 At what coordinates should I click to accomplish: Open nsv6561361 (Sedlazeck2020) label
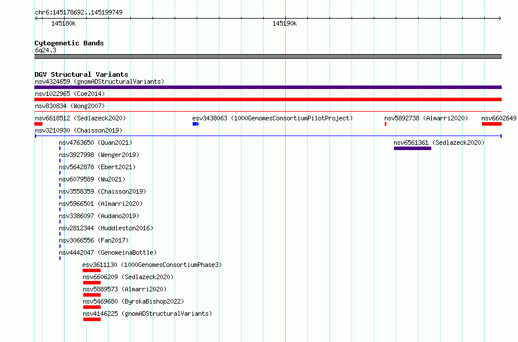pos(439,142)
